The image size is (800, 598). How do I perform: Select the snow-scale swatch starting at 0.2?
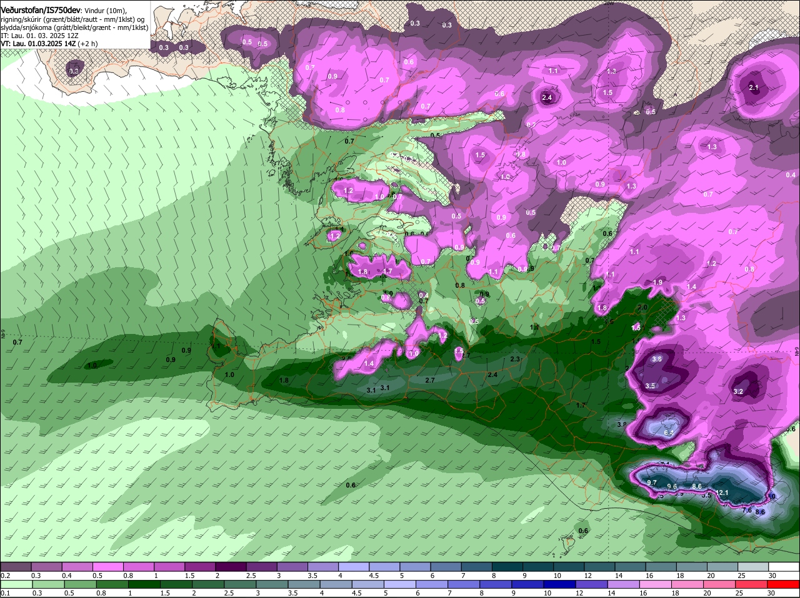click(x=16, y=566)
